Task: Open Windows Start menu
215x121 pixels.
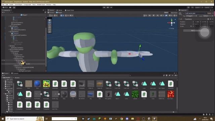Action: point(3,119)
